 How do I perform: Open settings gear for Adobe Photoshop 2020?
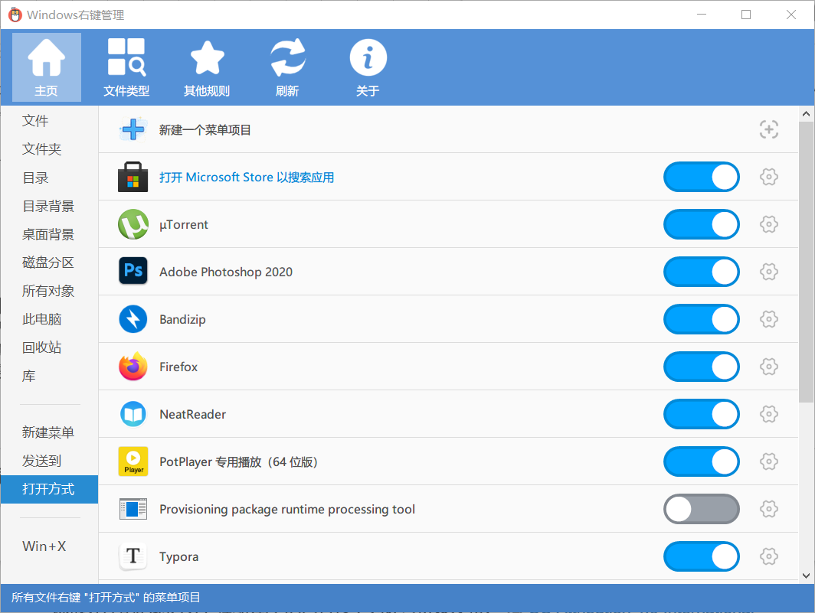pyautogui.click(x=768, y=272)
